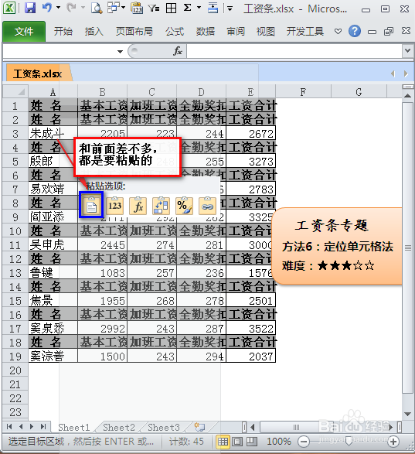Select column A header

tap(53, 92)
